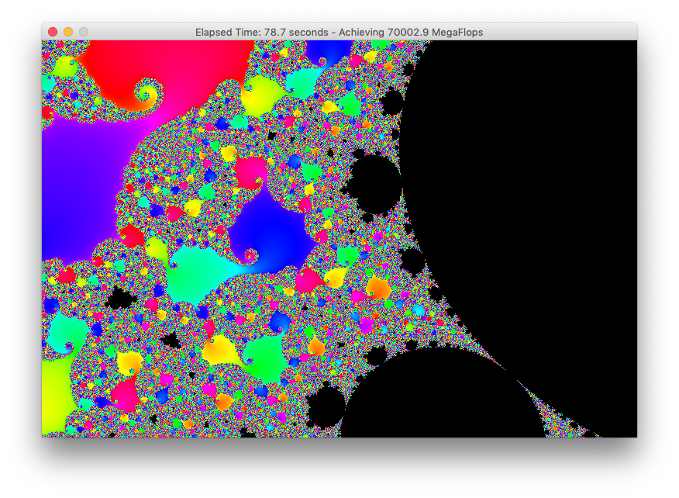
Task: Click the small black circle near bottom edge
Action: [326, 407]
